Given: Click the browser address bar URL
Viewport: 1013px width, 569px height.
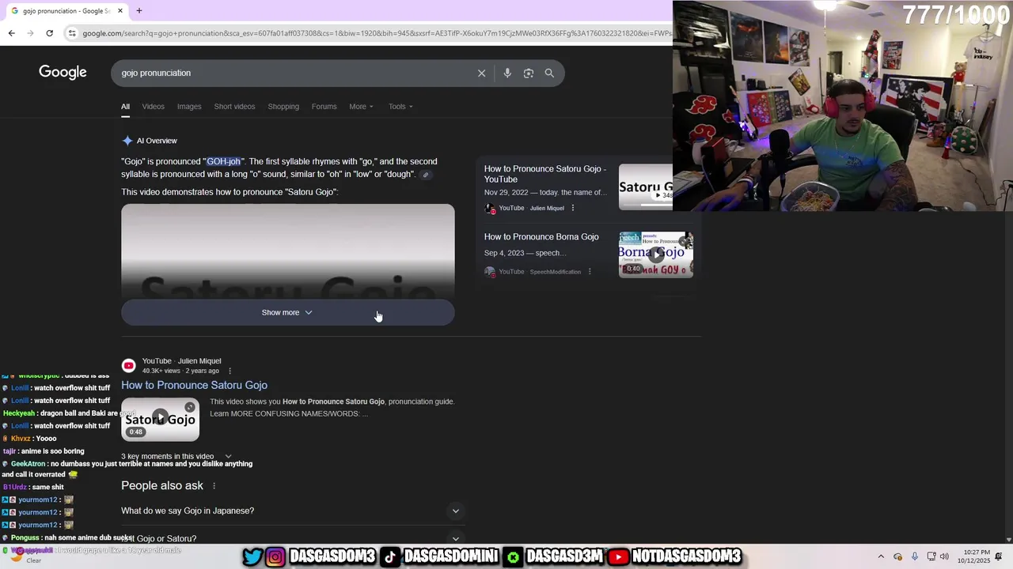Looking at the screenshot, I should tap(377, 33).
